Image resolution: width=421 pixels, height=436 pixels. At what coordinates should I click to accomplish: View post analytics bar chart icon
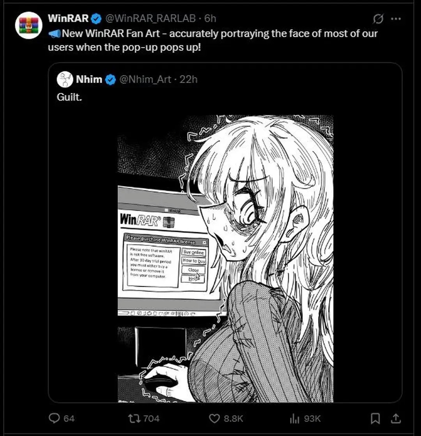coord(294,418)
